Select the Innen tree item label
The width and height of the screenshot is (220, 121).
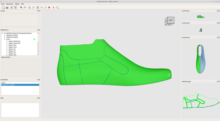point(8,39)
